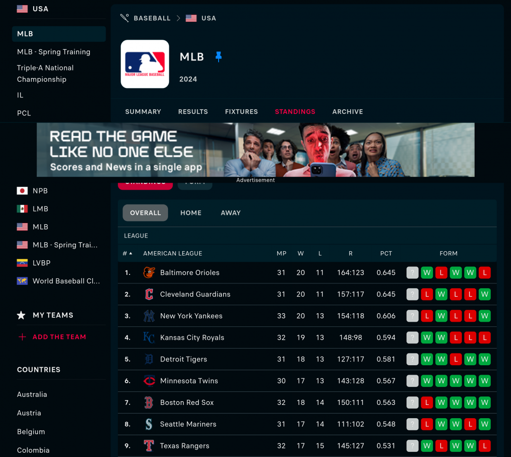Click the Rangers' first win form badge
511x457 pixels.
(427, 446)
